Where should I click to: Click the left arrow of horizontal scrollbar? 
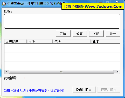coord(6,72)
